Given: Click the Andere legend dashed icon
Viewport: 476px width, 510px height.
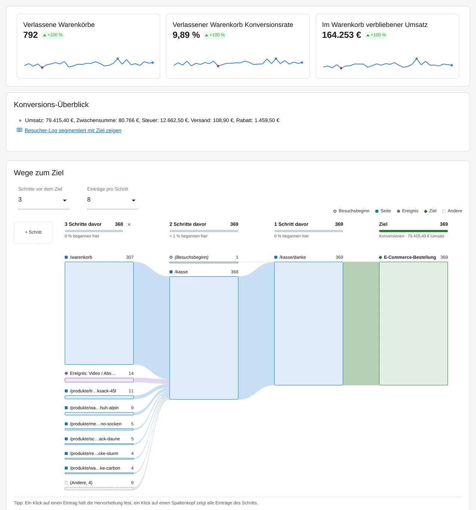Looking at the screenshot, I should 444,211.
